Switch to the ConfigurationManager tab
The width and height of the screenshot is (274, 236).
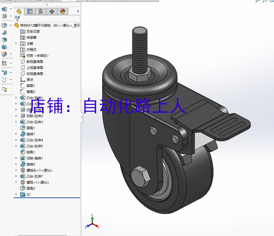click(41, 12)
